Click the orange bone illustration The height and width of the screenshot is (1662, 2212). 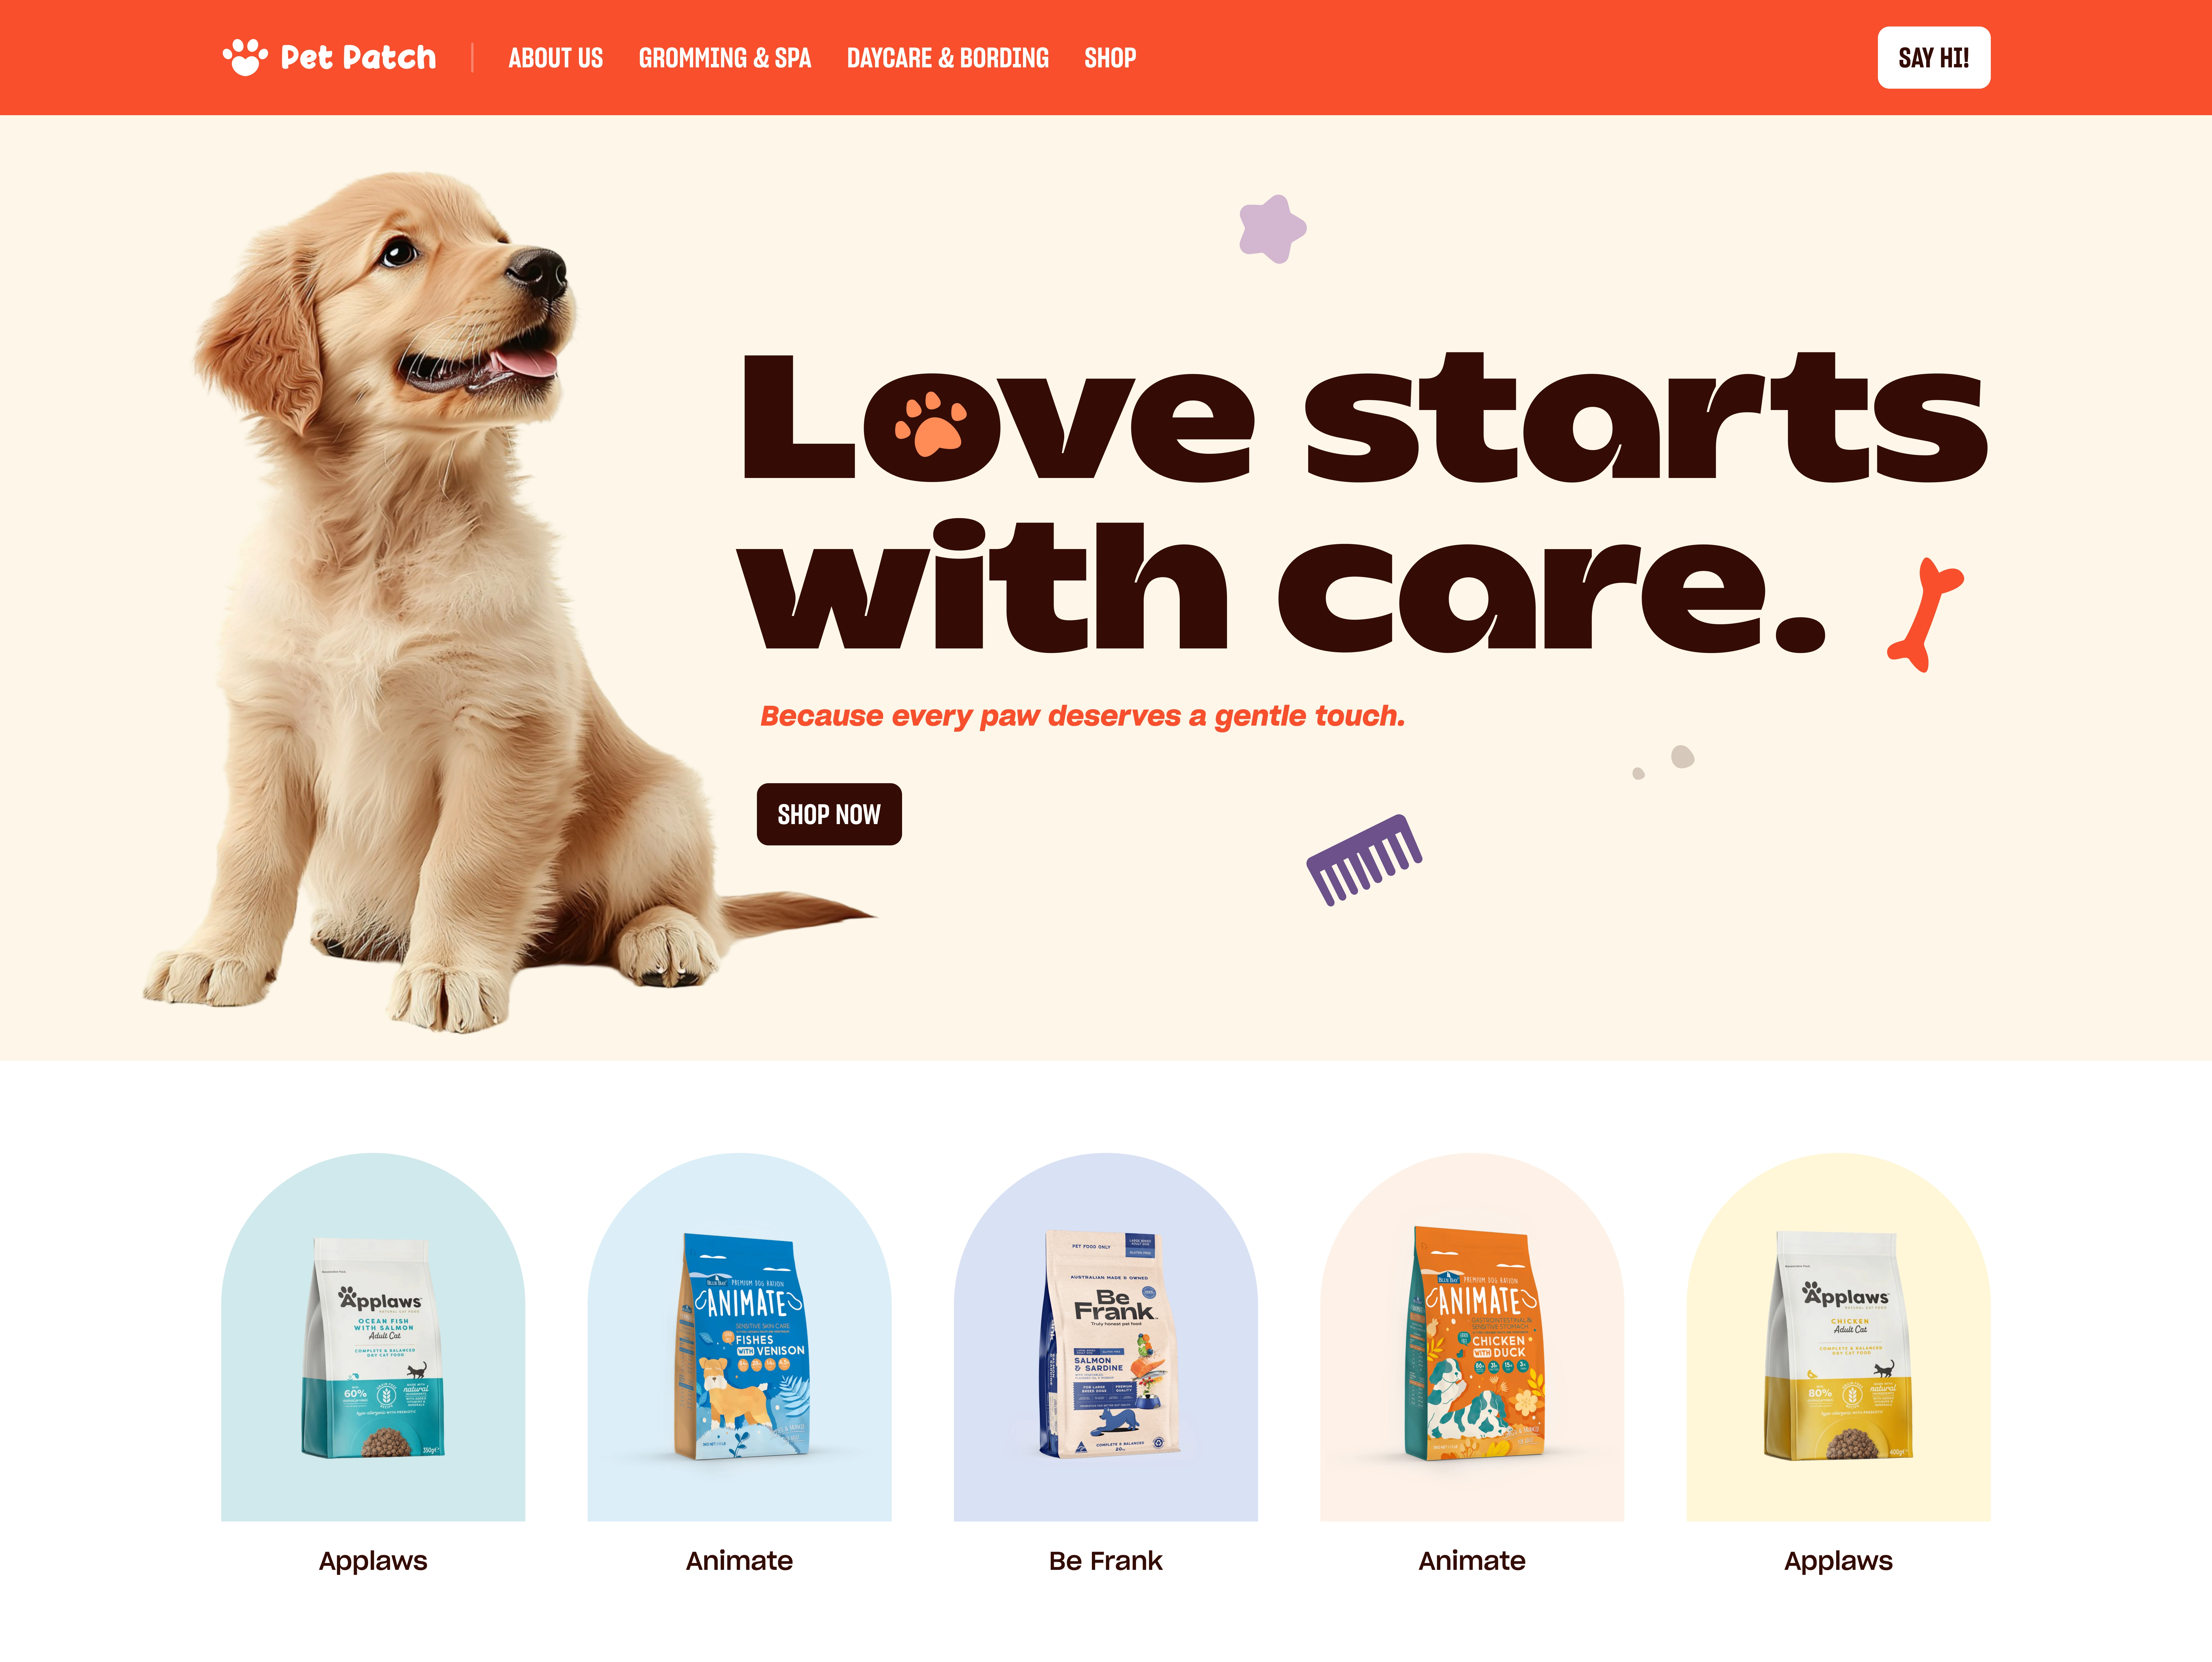tap(1925, 614)
